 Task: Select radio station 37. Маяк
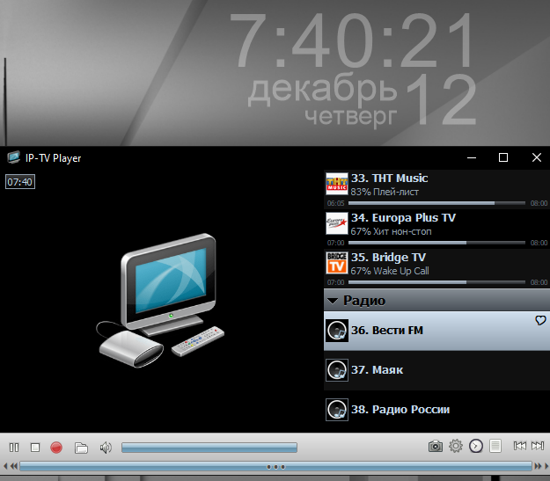click(436, 370)
